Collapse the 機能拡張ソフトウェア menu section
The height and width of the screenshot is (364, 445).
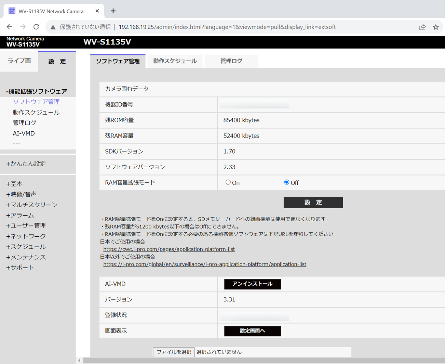[x=37, y=91]
